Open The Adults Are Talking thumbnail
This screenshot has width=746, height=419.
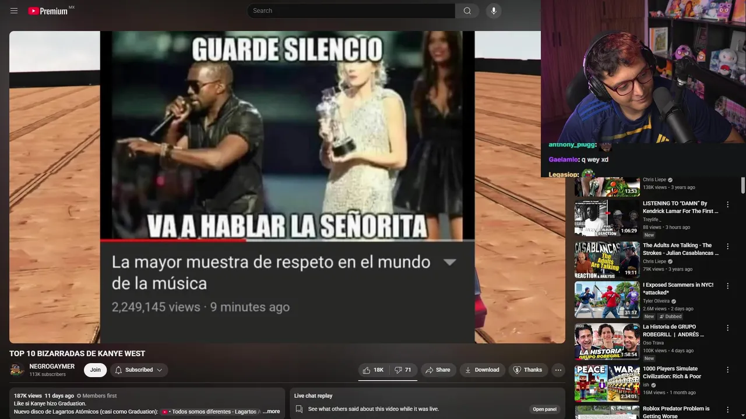coord(607,260)
